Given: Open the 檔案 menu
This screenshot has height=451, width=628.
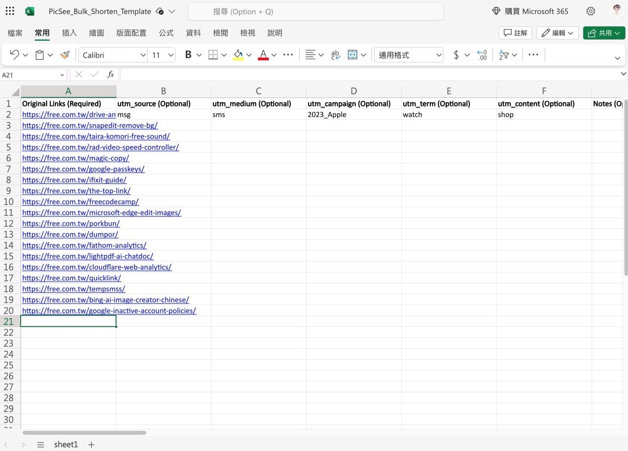Looking at the screenshot, I should 15,33.
